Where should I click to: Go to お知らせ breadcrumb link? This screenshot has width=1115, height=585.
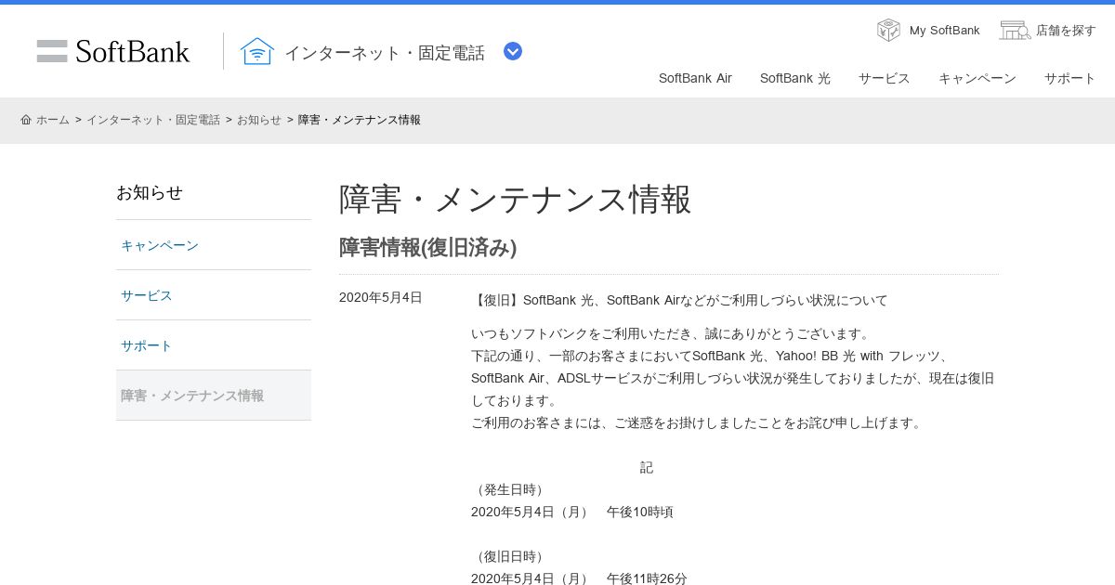tap(259, 120)
